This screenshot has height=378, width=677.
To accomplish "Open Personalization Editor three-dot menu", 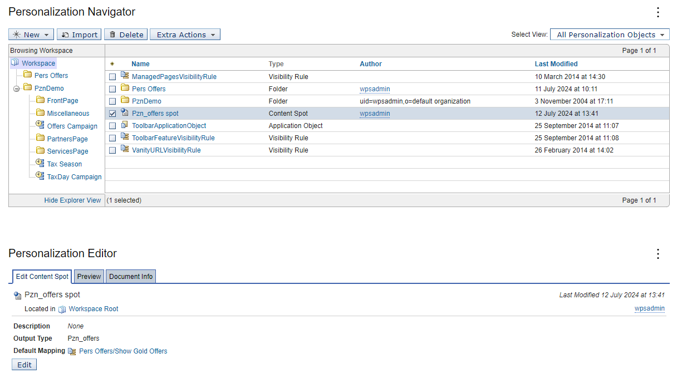I will pos(658,254).
